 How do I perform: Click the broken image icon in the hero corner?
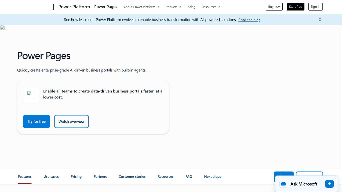[2, 27]
